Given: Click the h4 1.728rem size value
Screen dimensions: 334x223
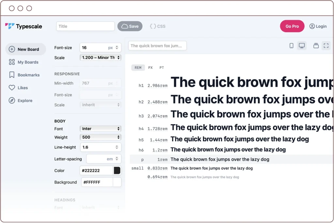Looking at the screenshot, I should pos(158,129).
